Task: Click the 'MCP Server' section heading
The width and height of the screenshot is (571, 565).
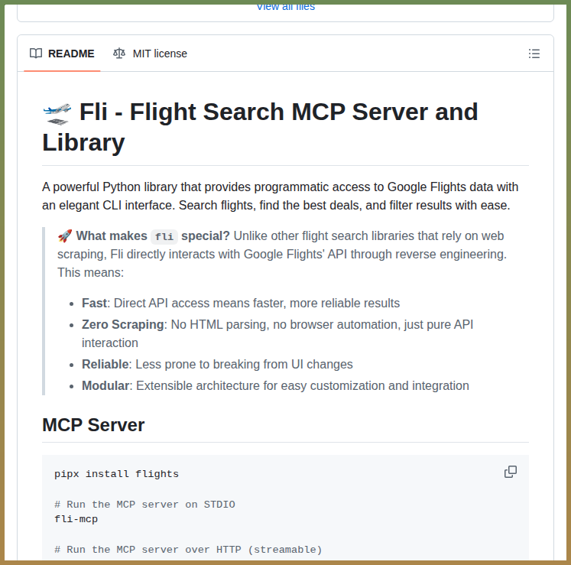Action: tap(93, 425)
